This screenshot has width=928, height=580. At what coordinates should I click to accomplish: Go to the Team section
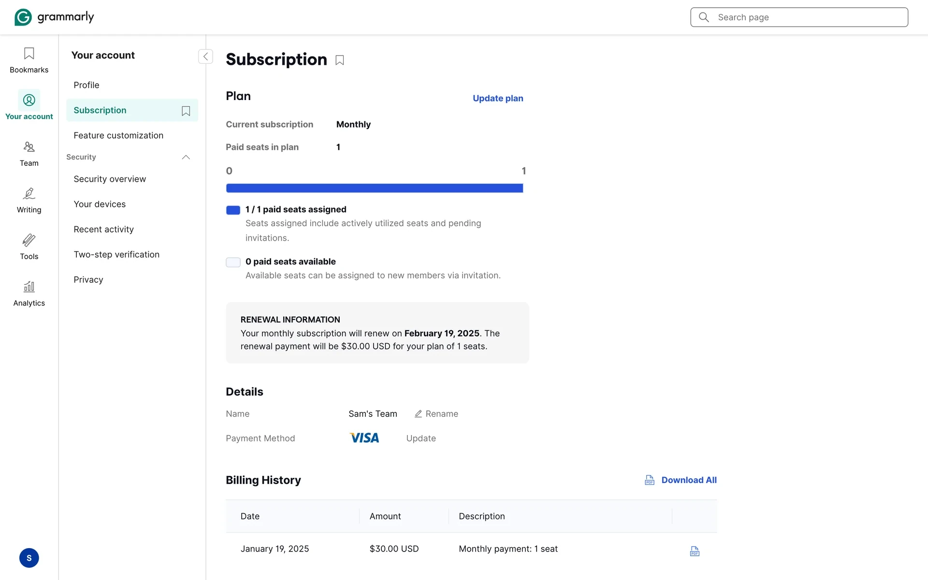29,154
